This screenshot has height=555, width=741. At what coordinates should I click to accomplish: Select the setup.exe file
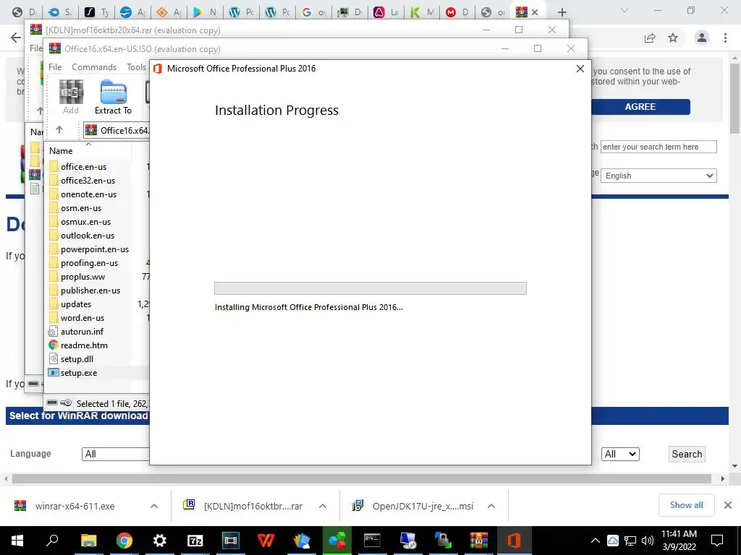pyautogui.click(x=78, y=373)
